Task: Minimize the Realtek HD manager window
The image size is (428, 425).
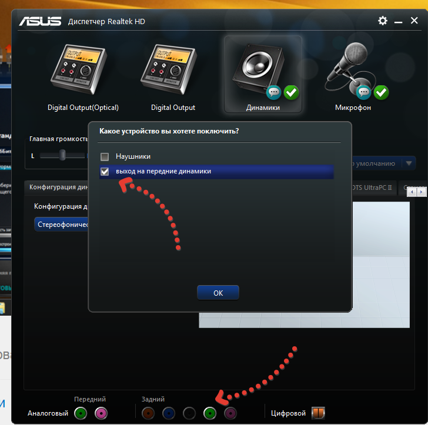Action: pos(398,21)
